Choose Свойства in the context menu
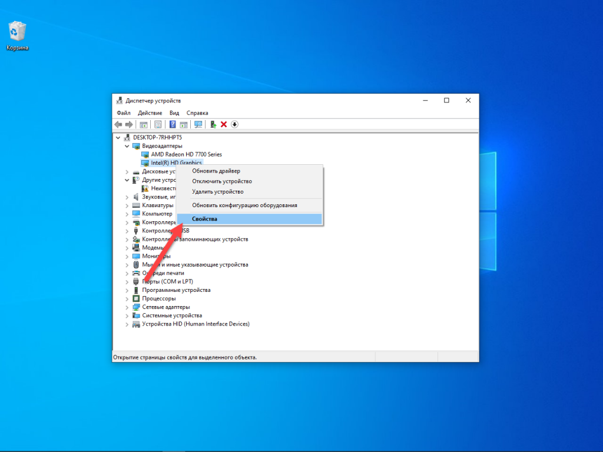The image size is (603, 452). 204,219
